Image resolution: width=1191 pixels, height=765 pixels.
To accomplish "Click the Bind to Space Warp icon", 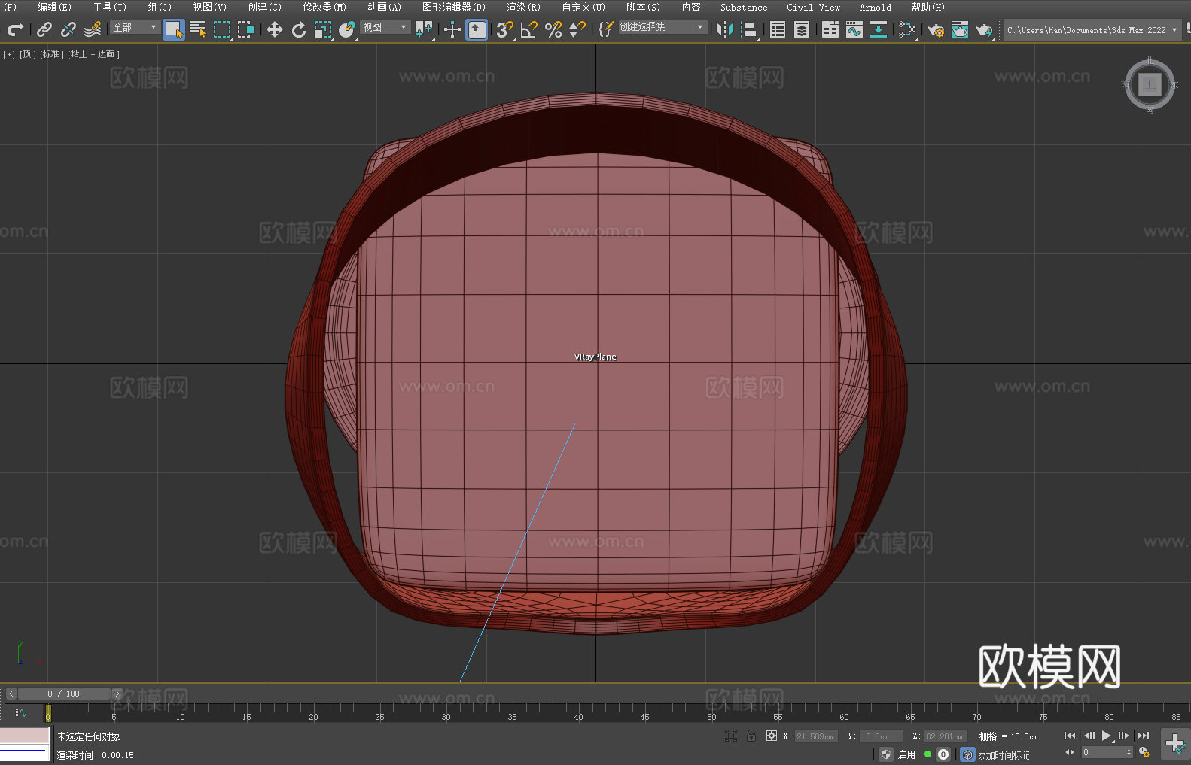I will click(93, 29).
